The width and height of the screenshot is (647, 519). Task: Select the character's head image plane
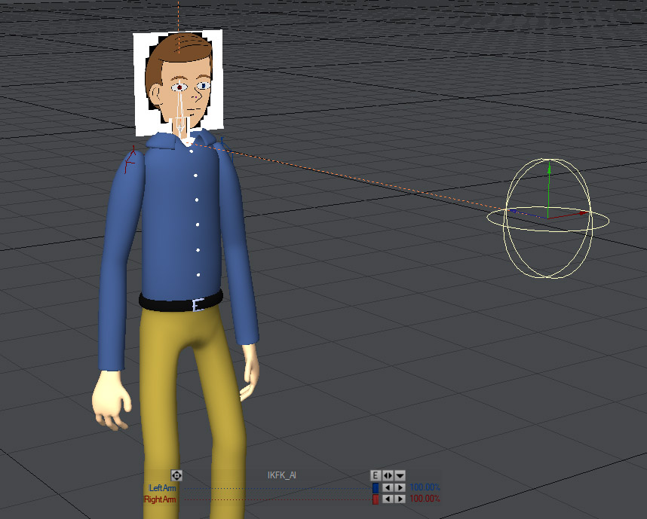tap(178, 82)
